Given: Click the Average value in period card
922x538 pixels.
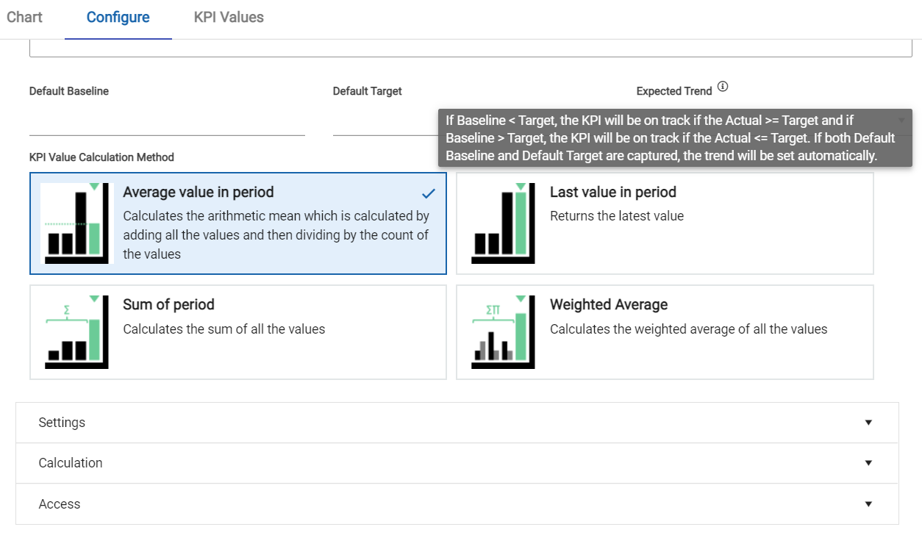Looking at the screenshot, I should point(237,223).
